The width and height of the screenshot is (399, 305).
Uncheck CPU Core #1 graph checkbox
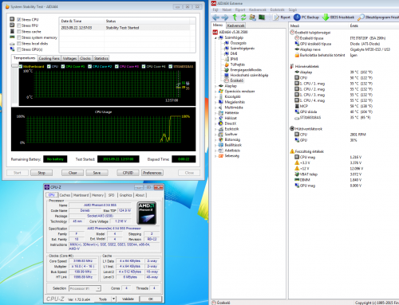click(x=63, y=66)
